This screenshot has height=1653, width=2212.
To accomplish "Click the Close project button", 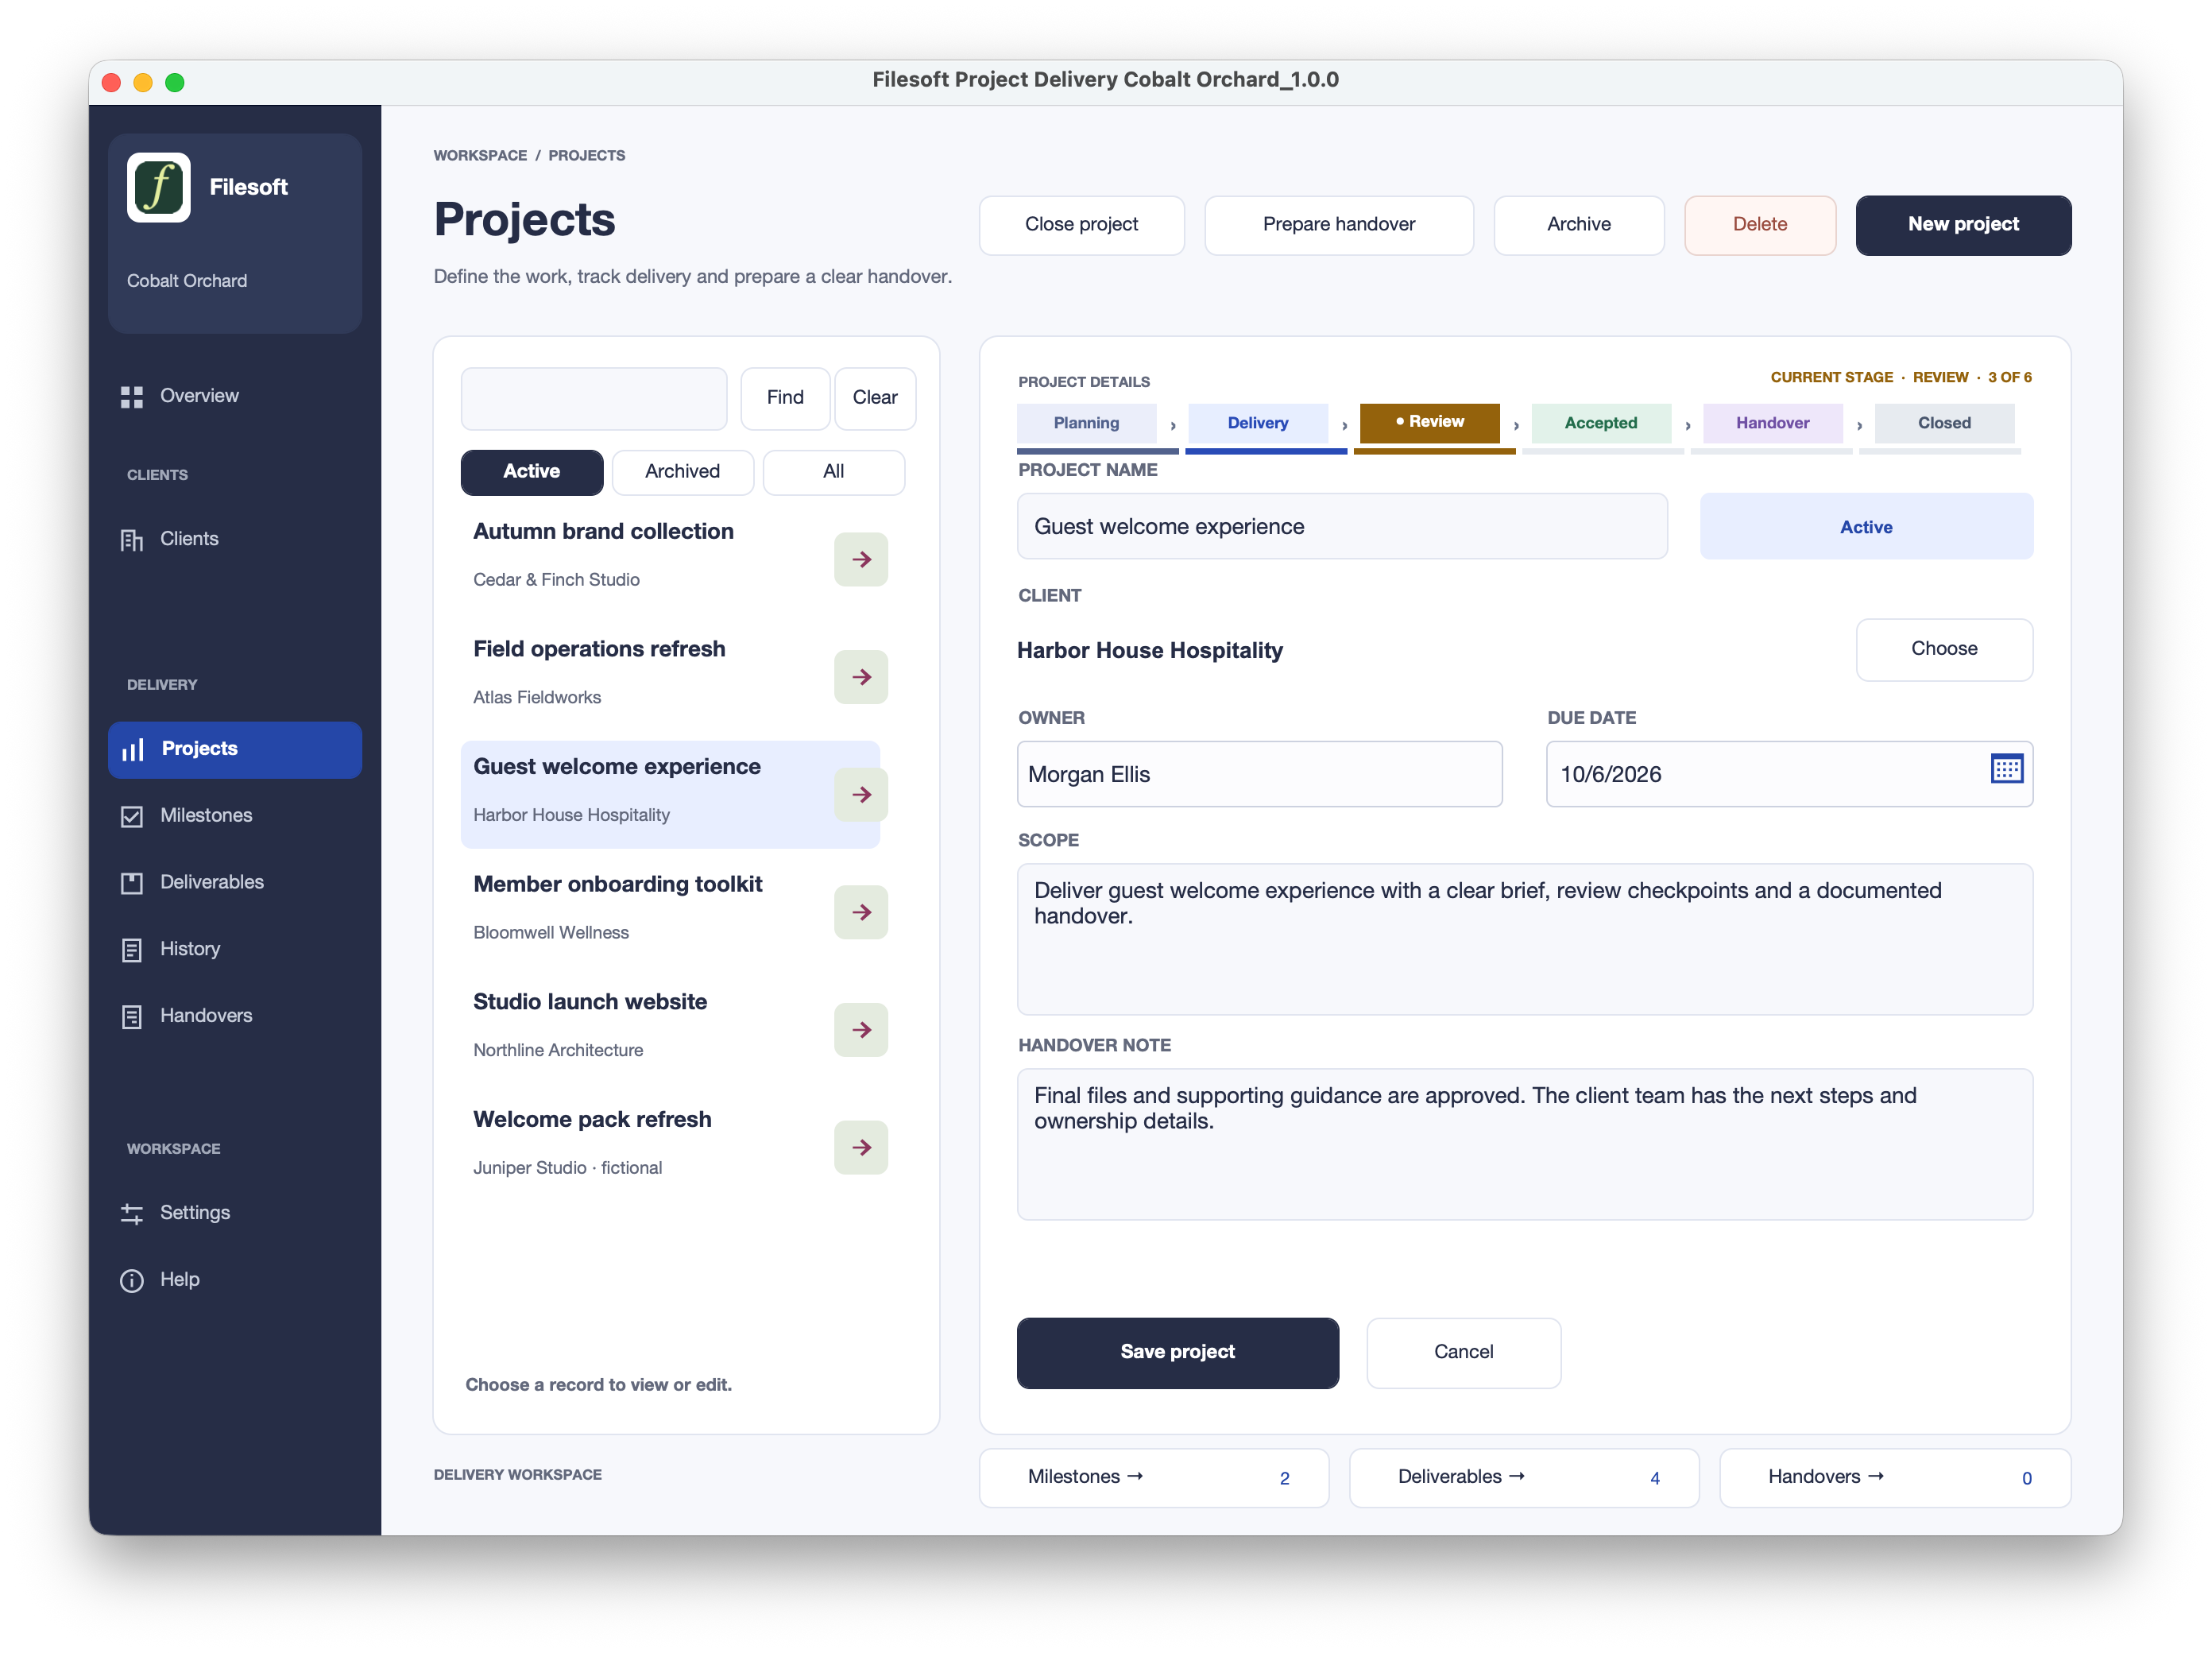I will point(1081,225).
